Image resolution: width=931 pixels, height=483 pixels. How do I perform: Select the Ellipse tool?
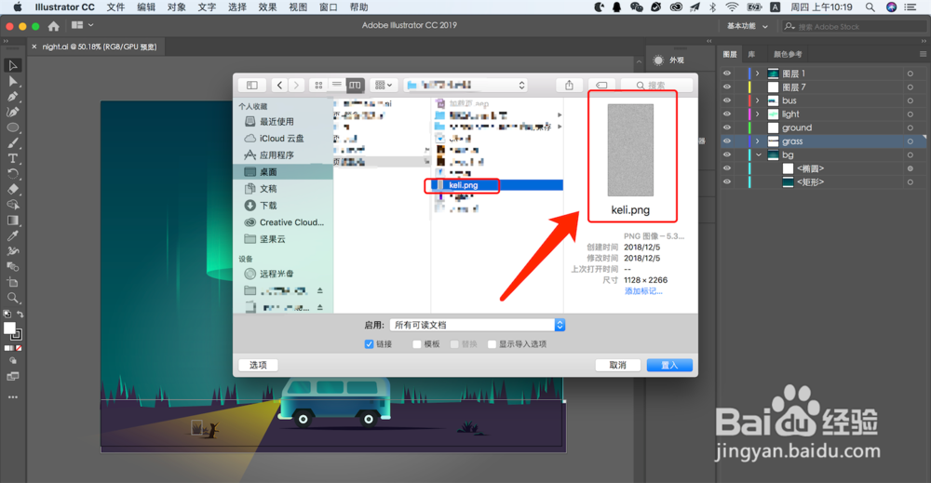point(13,127)
